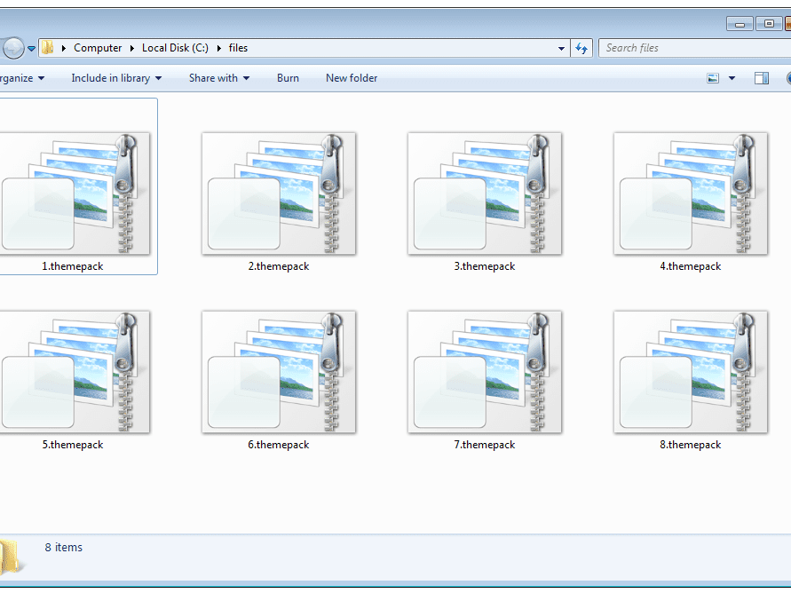Image resolution: width=791 pixels, height=593 pixels.
Task: Select the 1.themepack file icon
Action: tap(75, 194)
